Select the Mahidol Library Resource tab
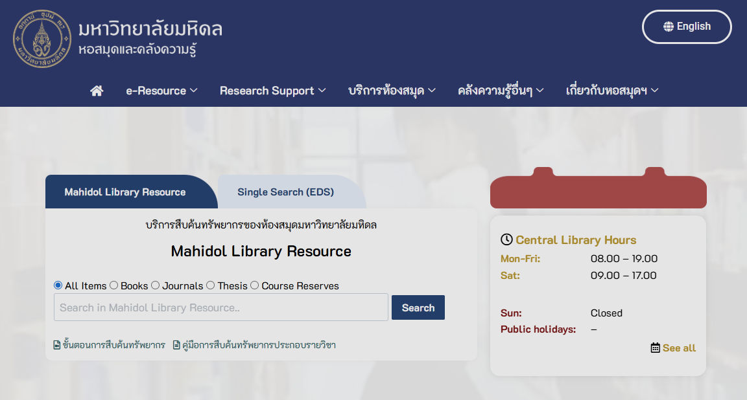Screen dimensions: 747x400 pos(125,192)
